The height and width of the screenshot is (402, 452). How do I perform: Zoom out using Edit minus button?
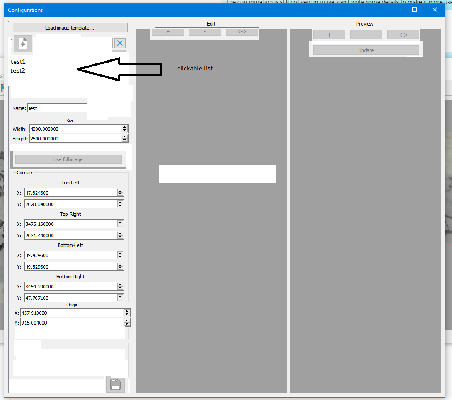pyautogui.click(x=205, y=32)
